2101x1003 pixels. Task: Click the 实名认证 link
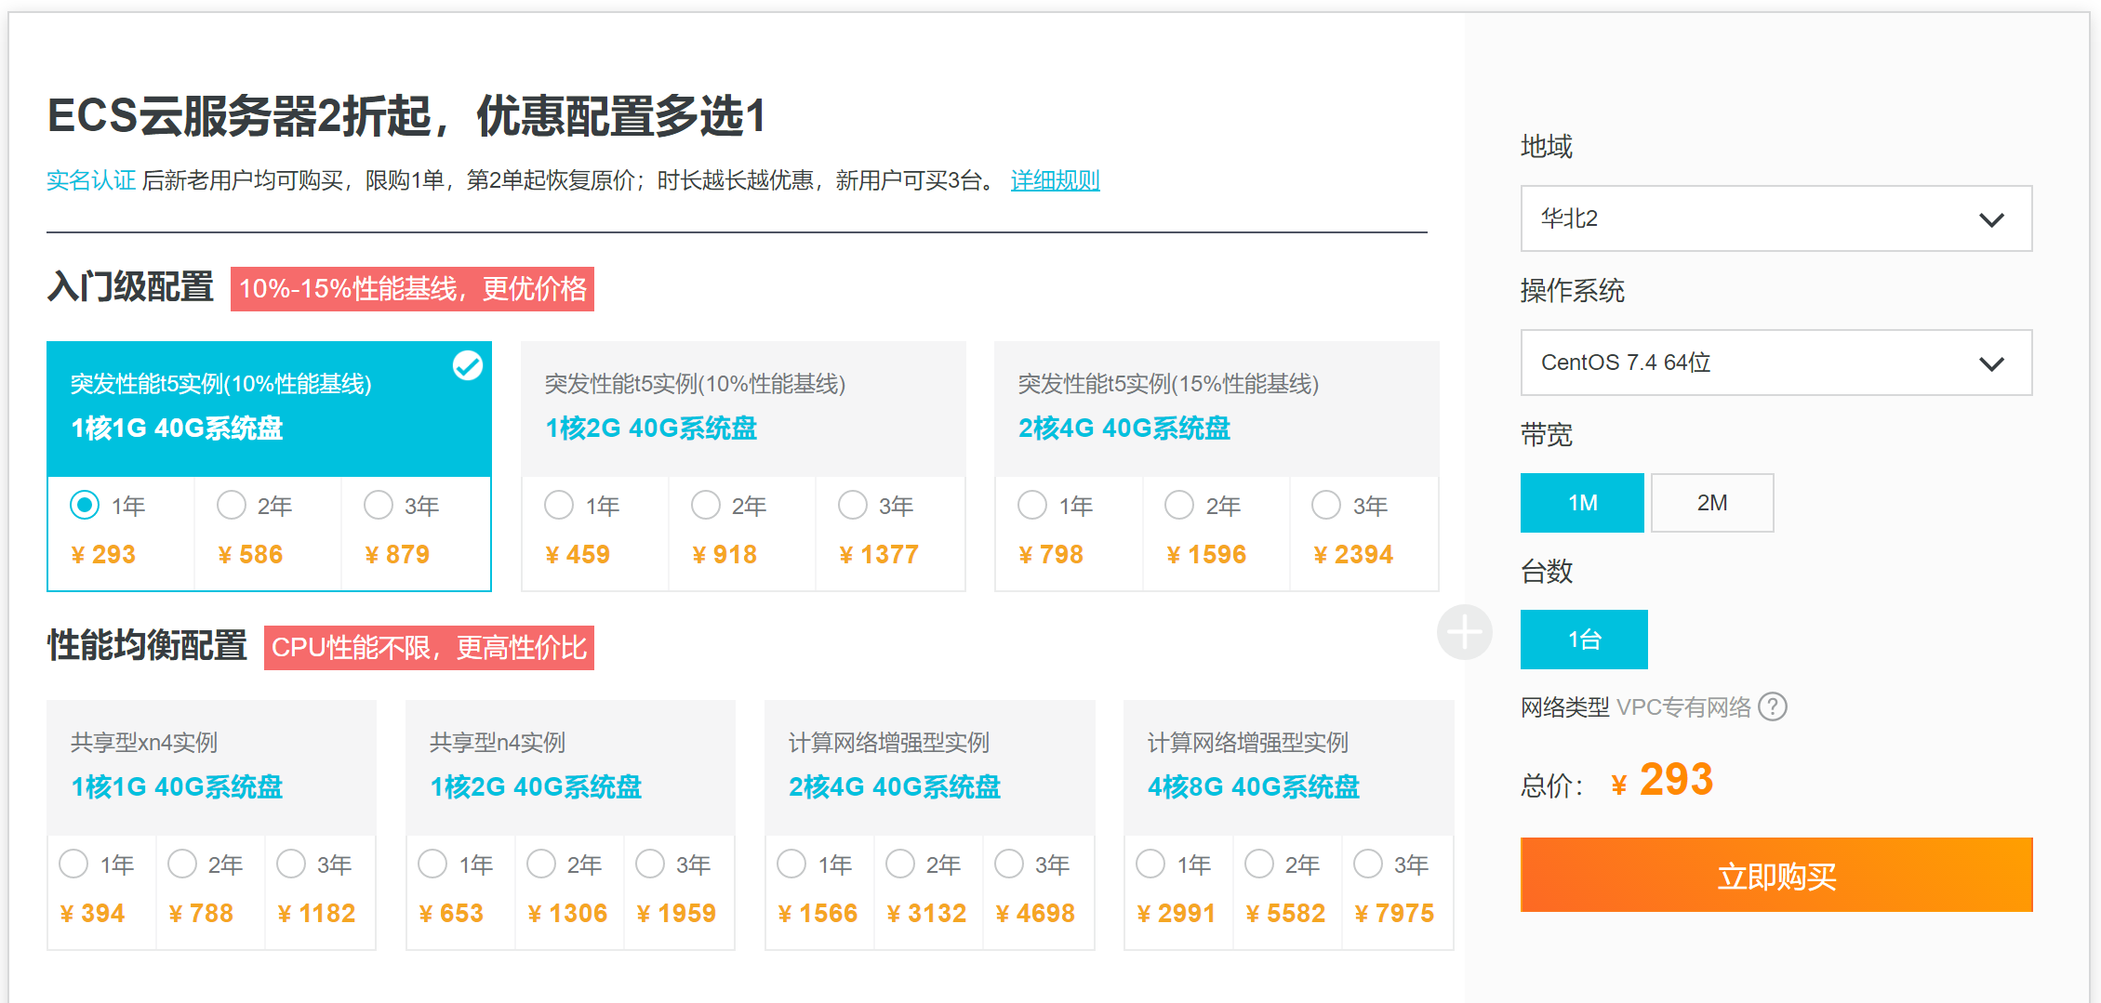pos(90,180)
